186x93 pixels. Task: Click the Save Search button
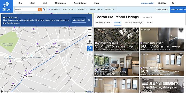162,9
